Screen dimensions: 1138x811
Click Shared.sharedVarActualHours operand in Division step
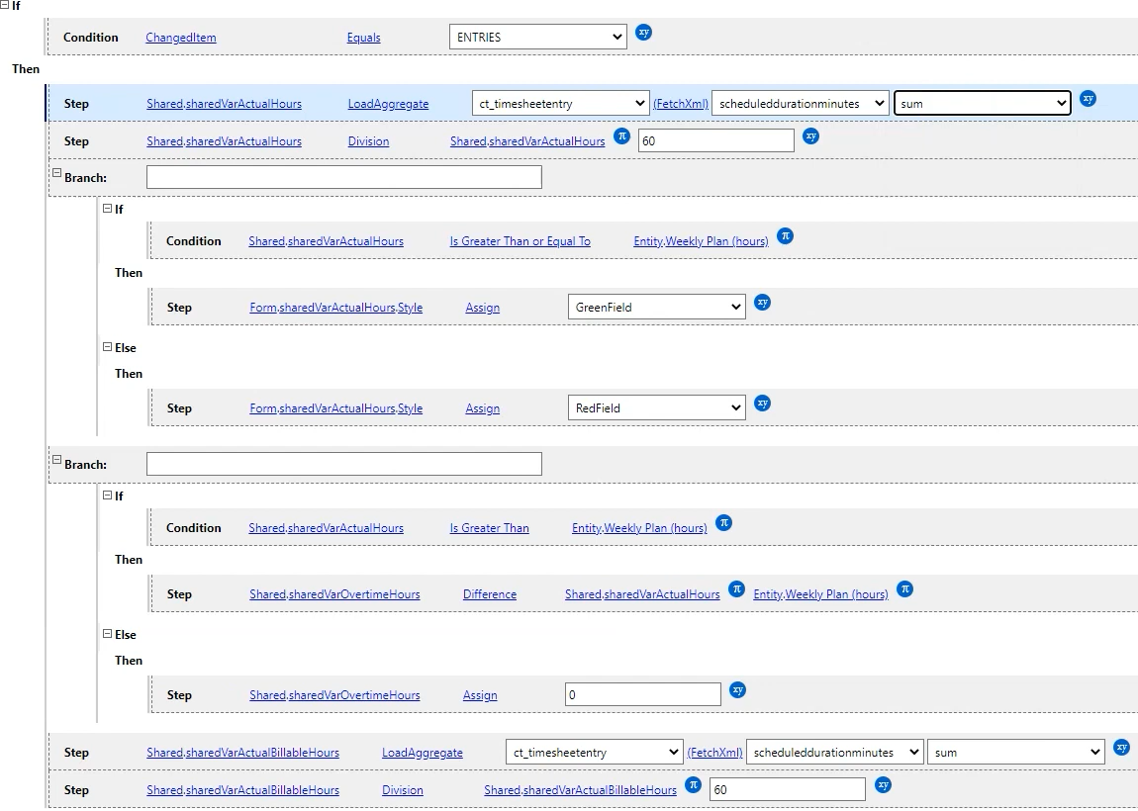click(x=527, y=141)
